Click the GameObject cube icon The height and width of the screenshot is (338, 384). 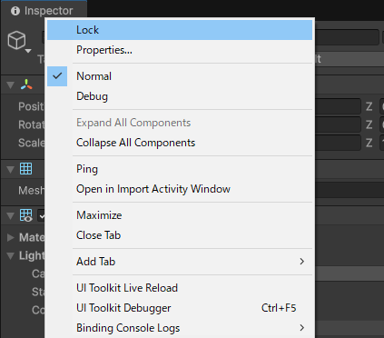[x=16, y=40]
